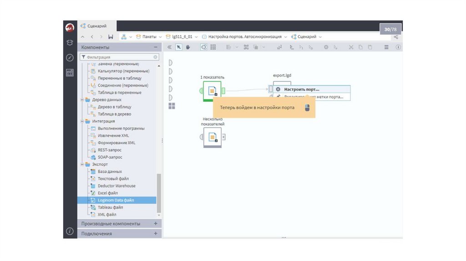Expand the Производные компоненты section
This screenshot has width=466, height=261.
click(156, 224)
